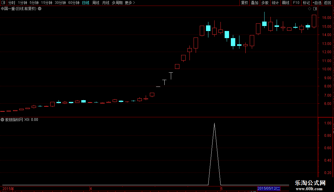334x192 pixels.
Task: Click the 6.00 price axis label
Action: [327, 104]
